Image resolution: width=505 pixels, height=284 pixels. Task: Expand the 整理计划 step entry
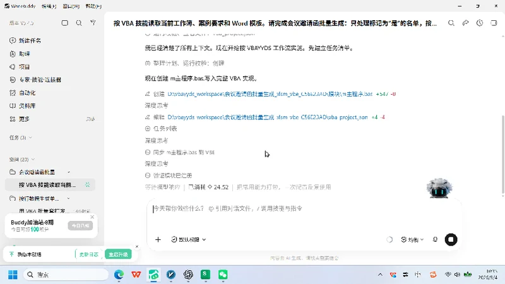click(184, 64)
